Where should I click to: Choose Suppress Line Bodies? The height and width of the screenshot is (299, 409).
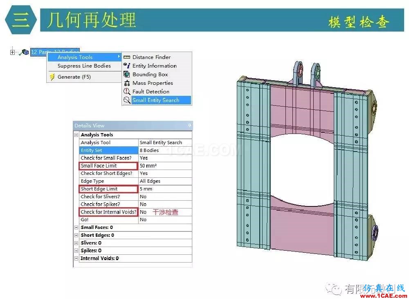point(85,66)
